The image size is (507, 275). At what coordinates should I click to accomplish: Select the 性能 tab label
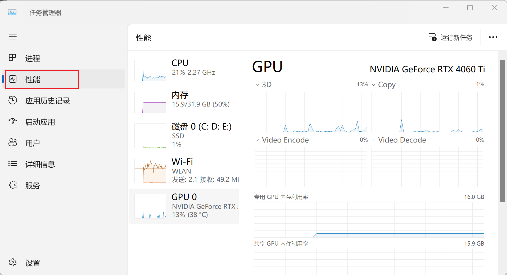pyautogui.click(x=33, y=79)
